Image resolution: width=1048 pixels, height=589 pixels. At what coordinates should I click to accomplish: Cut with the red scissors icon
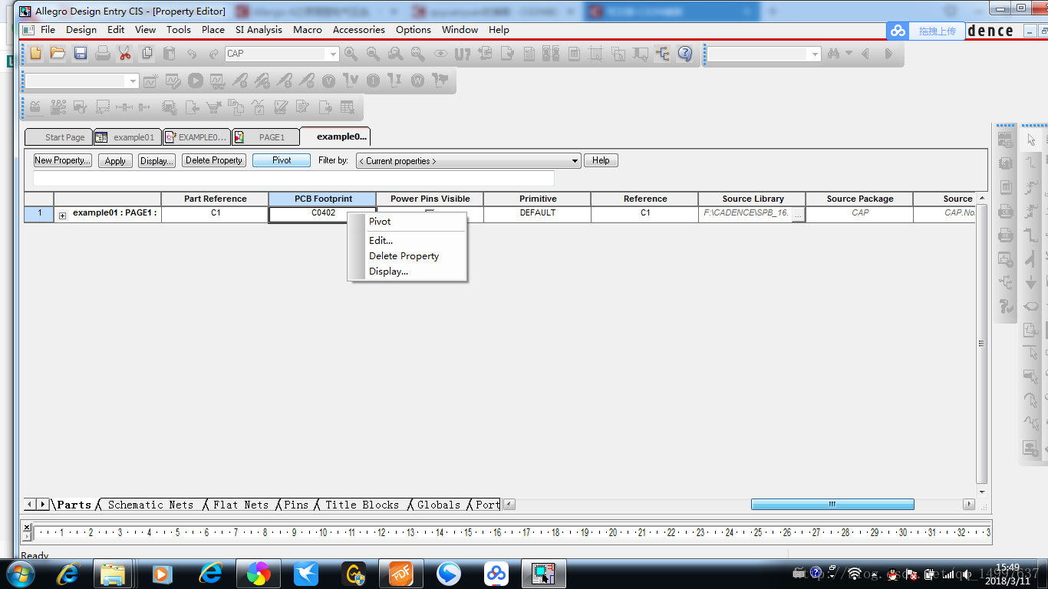pyautogui.click(x=124, y=54)
